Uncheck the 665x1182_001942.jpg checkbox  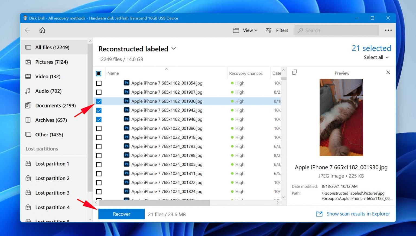click(99, 110)
